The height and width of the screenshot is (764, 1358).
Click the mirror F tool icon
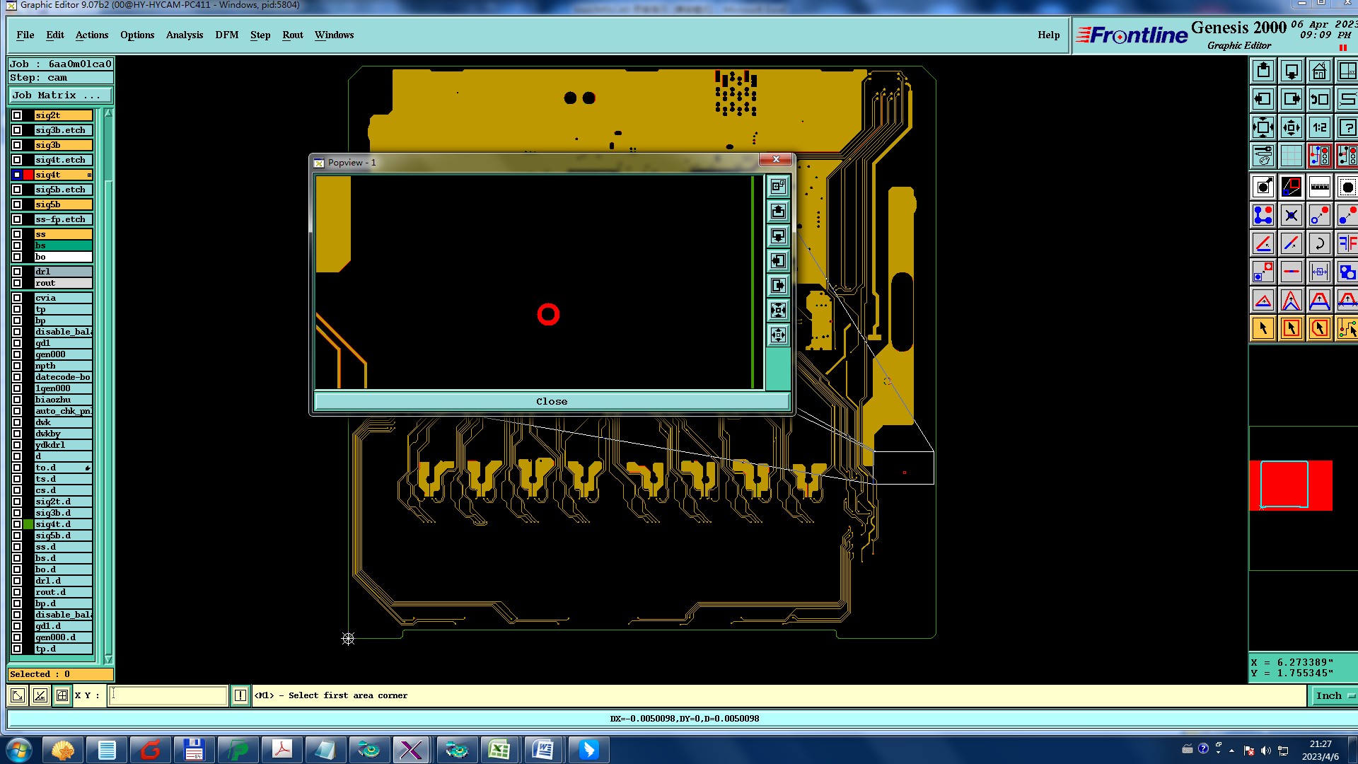pos(1347,244)
